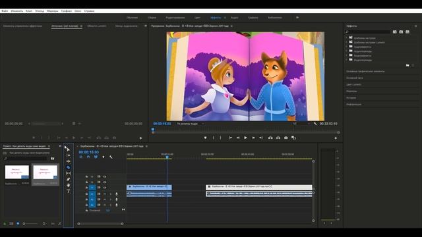The image size is (422, 237).
Task: Expand the Информация collapsed panel
Action: click(354, 104)
